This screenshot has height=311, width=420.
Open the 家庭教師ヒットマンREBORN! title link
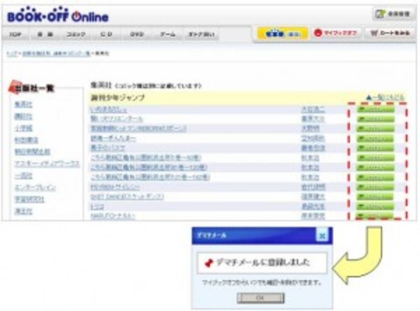pyautogui.click(x=138, y=129)
